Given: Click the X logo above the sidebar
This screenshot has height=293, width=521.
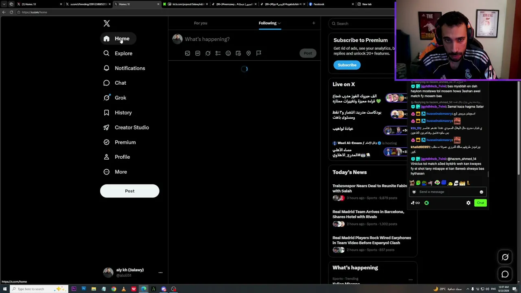Looking at the screenshot, I should (107, 24).
